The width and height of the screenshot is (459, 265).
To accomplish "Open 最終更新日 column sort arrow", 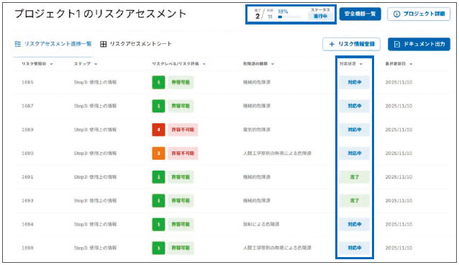I will coord(411,64).
